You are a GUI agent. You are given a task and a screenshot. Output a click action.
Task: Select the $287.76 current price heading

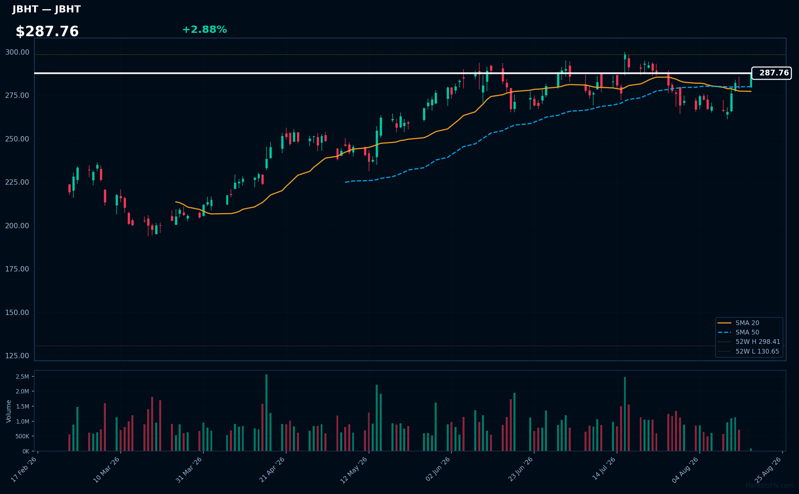click(47, 32)
